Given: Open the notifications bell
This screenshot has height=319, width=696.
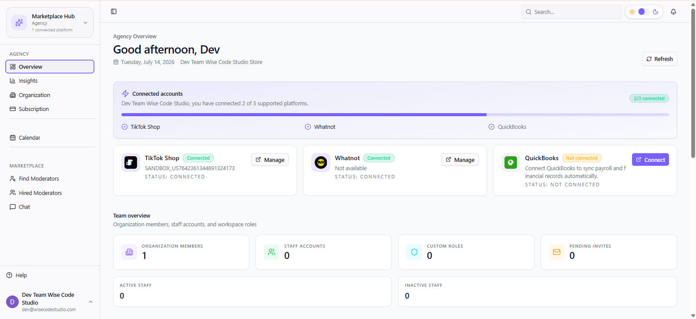Looking at the screenshot, I should tap(673, 12).
